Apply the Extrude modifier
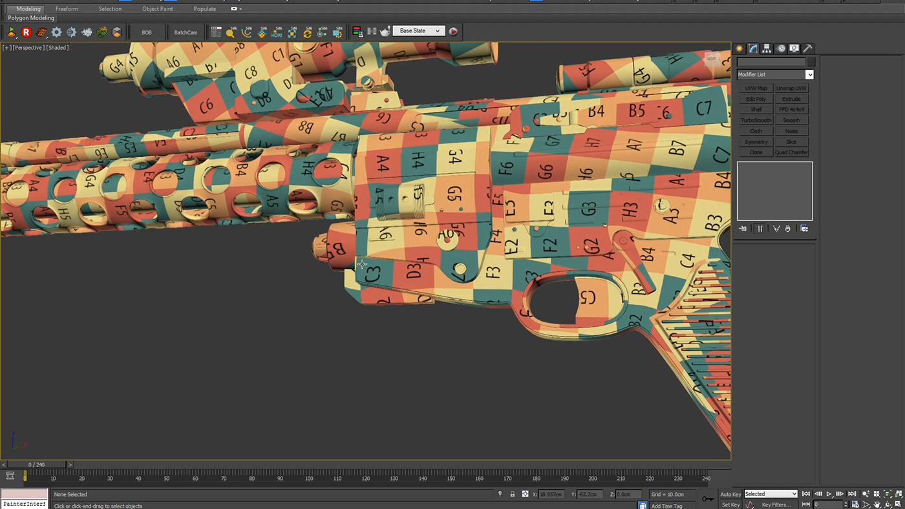The height and width of the screenshot is (509, 905). 791,99
